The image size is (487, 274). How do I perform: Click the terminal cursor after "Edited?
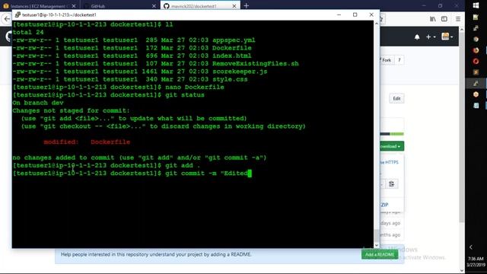pos(250,174)
